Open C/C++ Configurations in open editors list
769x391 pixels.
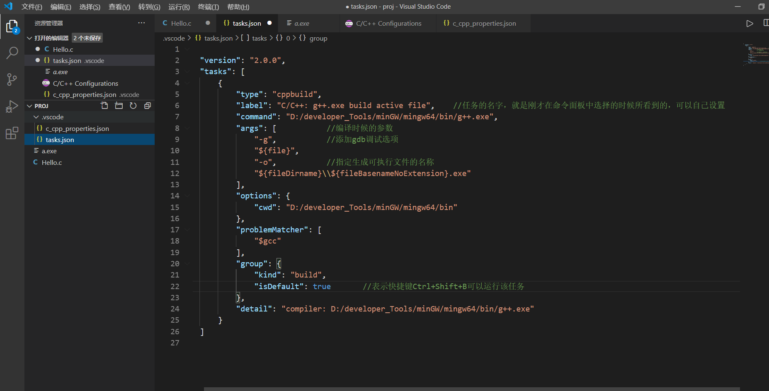90,83
